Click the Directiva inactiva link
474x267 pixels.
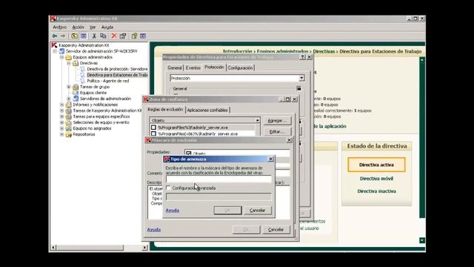click(377, 191)
